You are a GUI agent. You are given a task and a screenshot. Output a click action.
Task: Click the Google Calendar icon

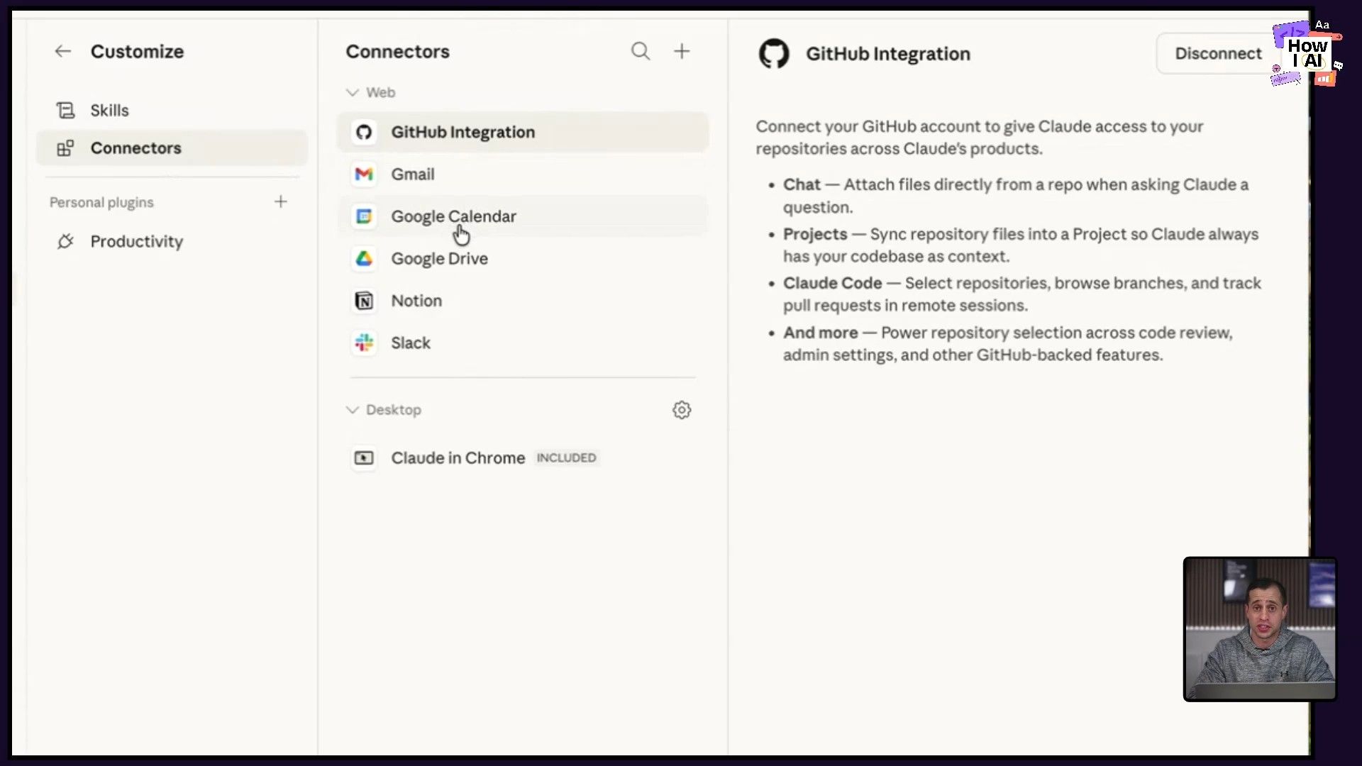point(364,216)
